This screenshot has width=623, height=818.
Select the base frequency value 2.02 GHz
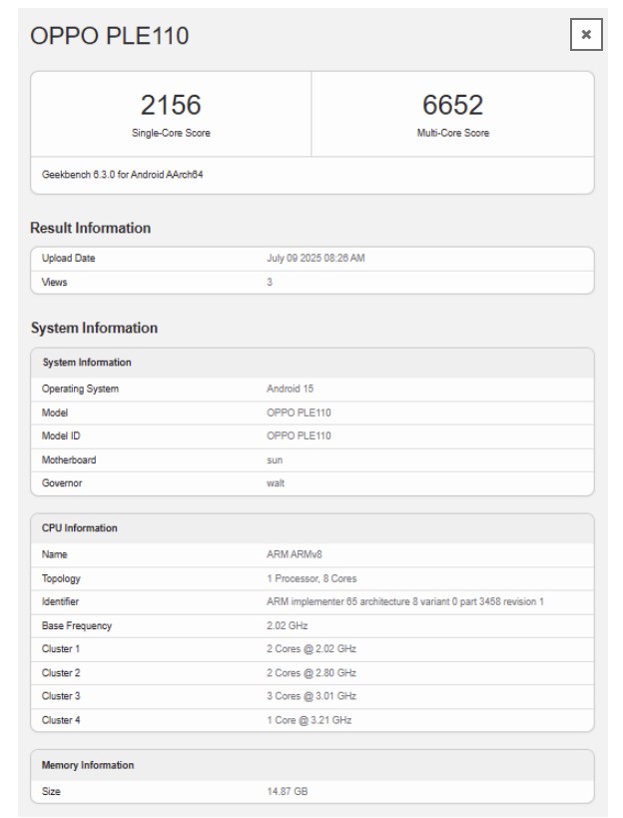pyautogui.click(x=287, y=626)
